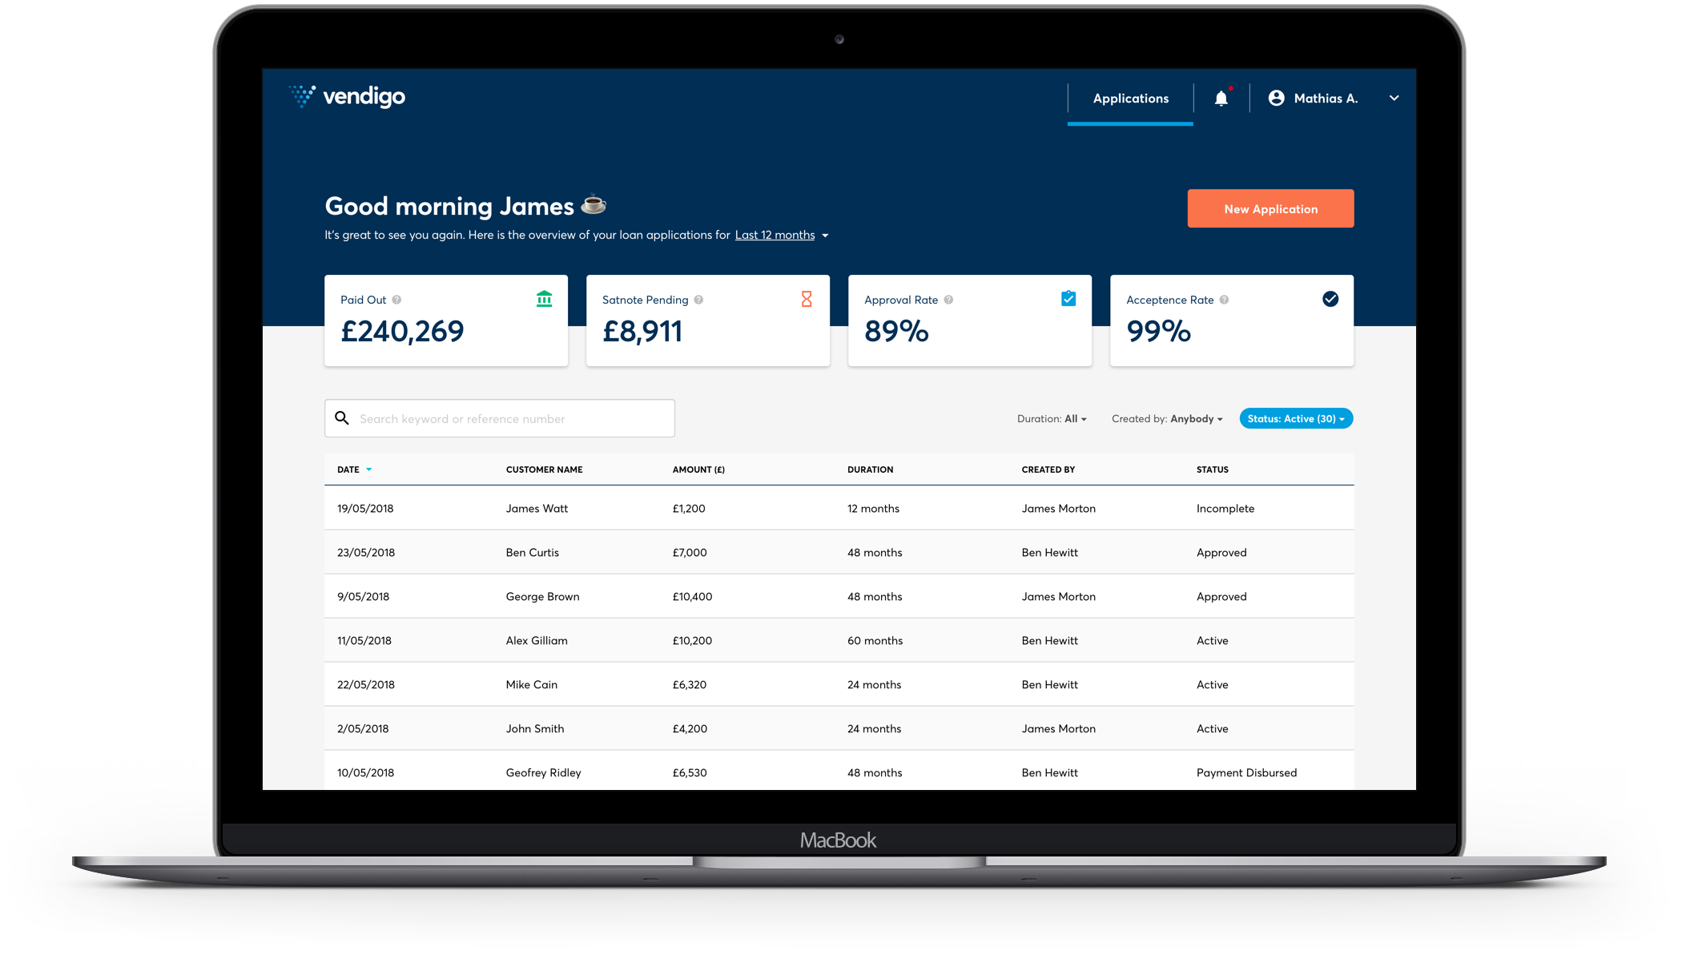The image size is (1682, 955).
Task: Click the 23/05/2018 date cell
Action: point(366,552)
